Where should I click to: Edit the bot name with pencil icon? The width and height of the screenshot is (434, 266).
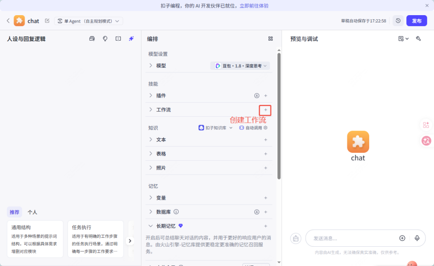47,21
